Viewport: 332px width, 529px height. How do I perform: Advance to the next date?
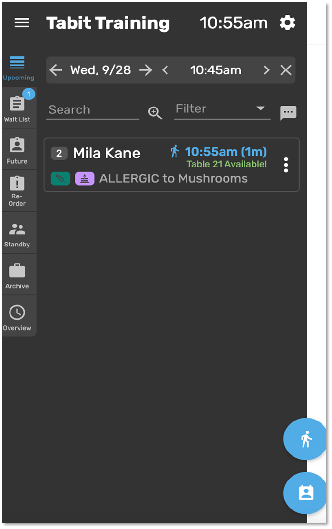pyautogui.click(x=146, y=70)
